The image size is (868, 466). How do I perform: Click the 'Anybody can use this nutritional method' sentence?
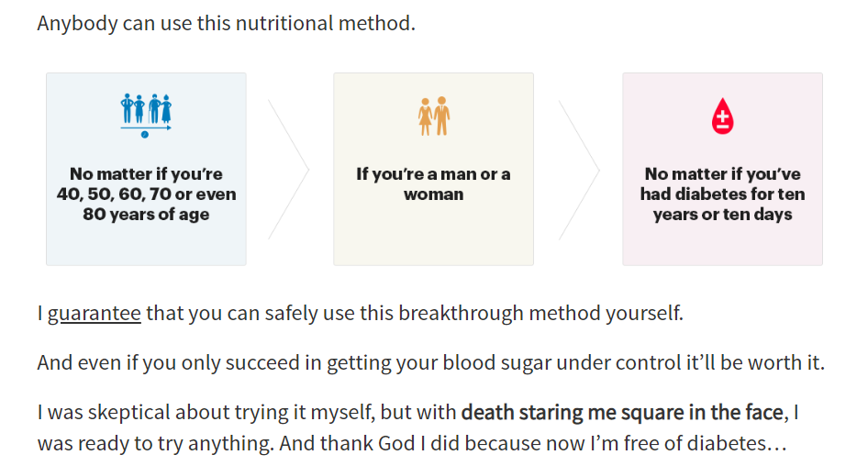[x=226, y=23]
